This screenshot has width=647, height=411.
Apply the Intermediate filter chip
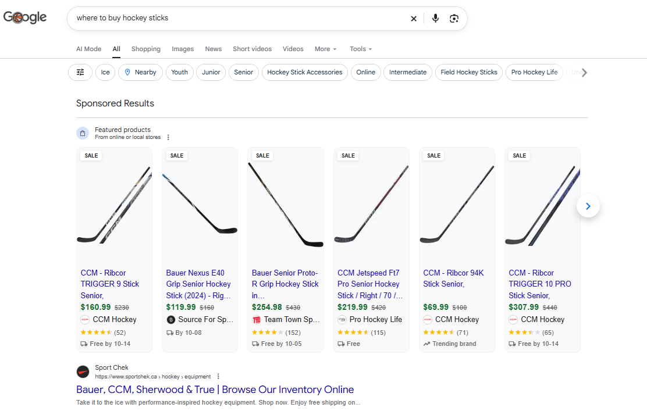[408, 72]
